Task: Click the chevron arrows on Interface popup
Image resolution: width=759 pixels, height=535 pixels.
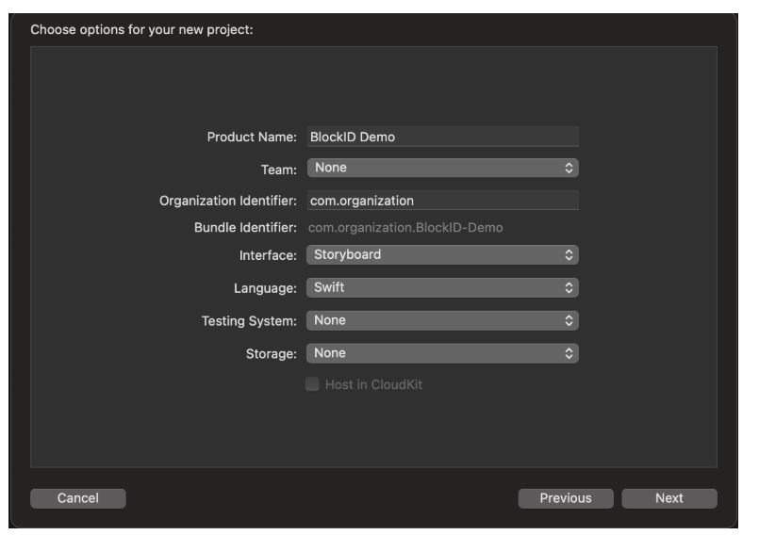Action: tap(568, 254)
